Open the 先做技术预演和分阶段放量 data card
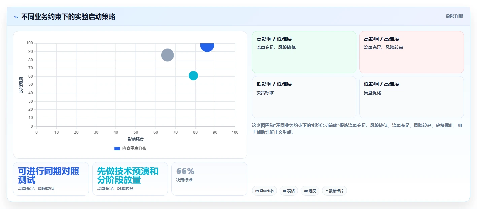Screen dimensions: 477x209 point(130,179)
